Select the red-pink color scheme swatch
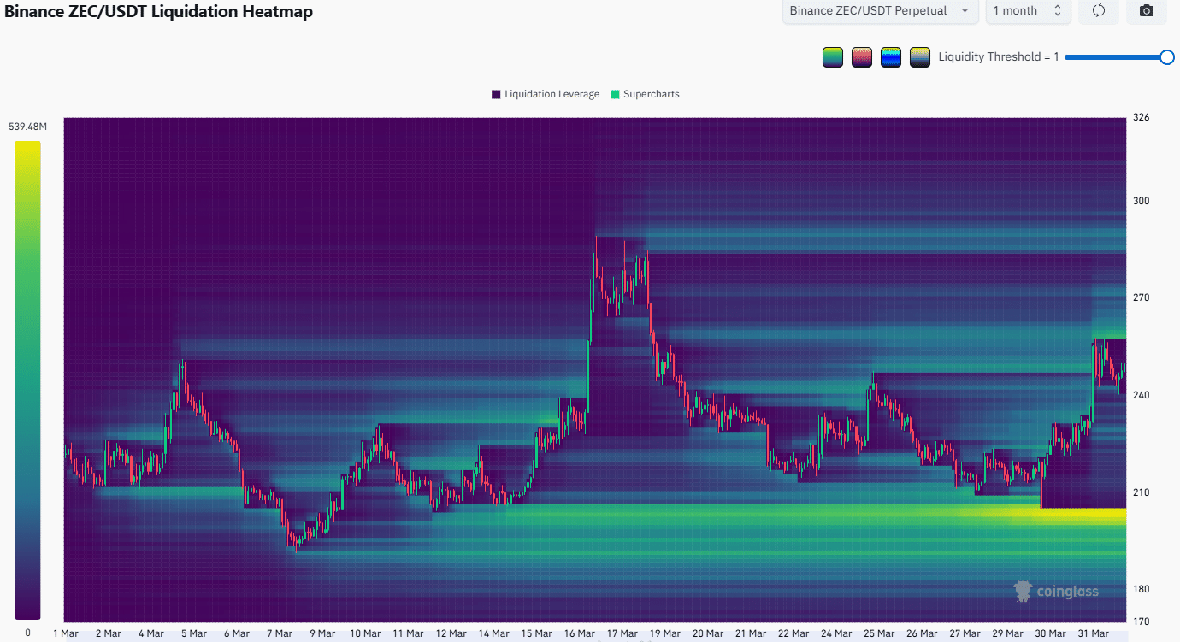 coord(862,57)
